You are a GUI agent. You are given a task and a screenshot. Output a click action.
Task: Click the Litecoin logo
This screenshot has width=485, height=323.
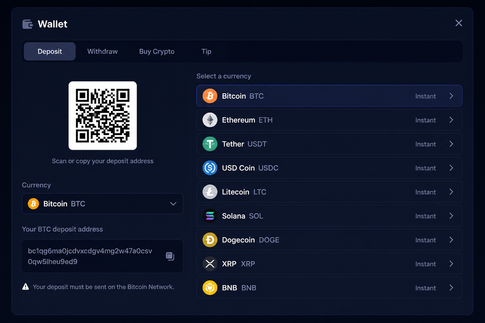click(210, 192)
